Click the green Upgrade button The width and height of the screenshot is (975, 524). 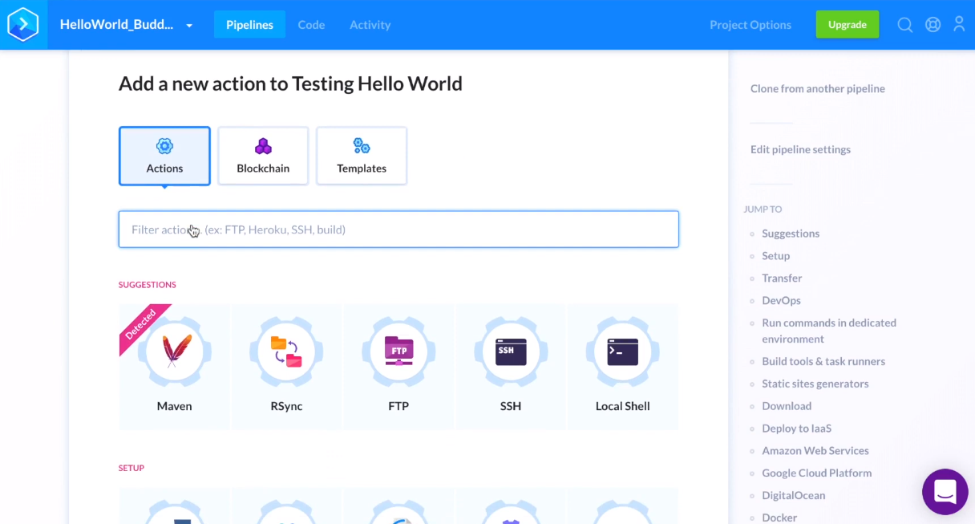tap(847, 24)
